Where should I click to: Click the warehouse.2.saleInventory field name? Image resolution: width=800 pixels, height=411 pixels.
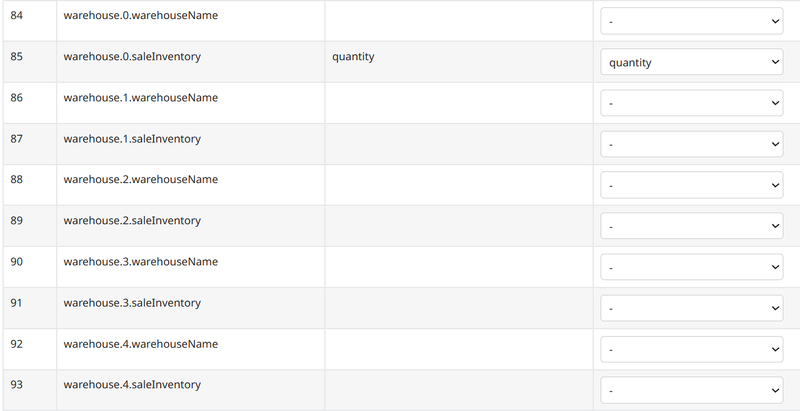[x=132, y=221]
